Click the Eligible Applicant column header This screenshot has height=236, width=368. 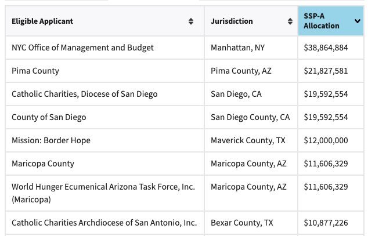click(104, 21)
